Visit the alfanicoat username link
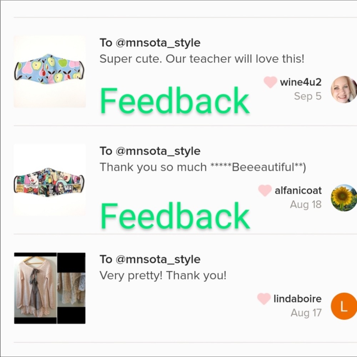Viewport: 357px width, 357px height. tap(298, 191)
